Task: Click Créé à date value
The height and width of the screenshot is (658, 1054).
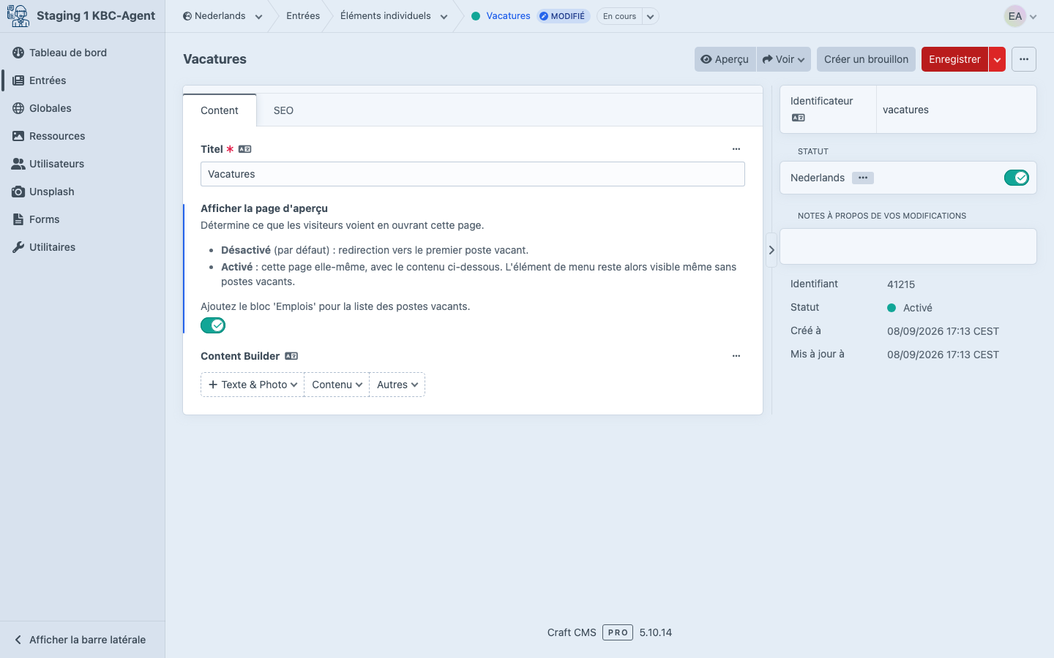Action: coord(943,331)
